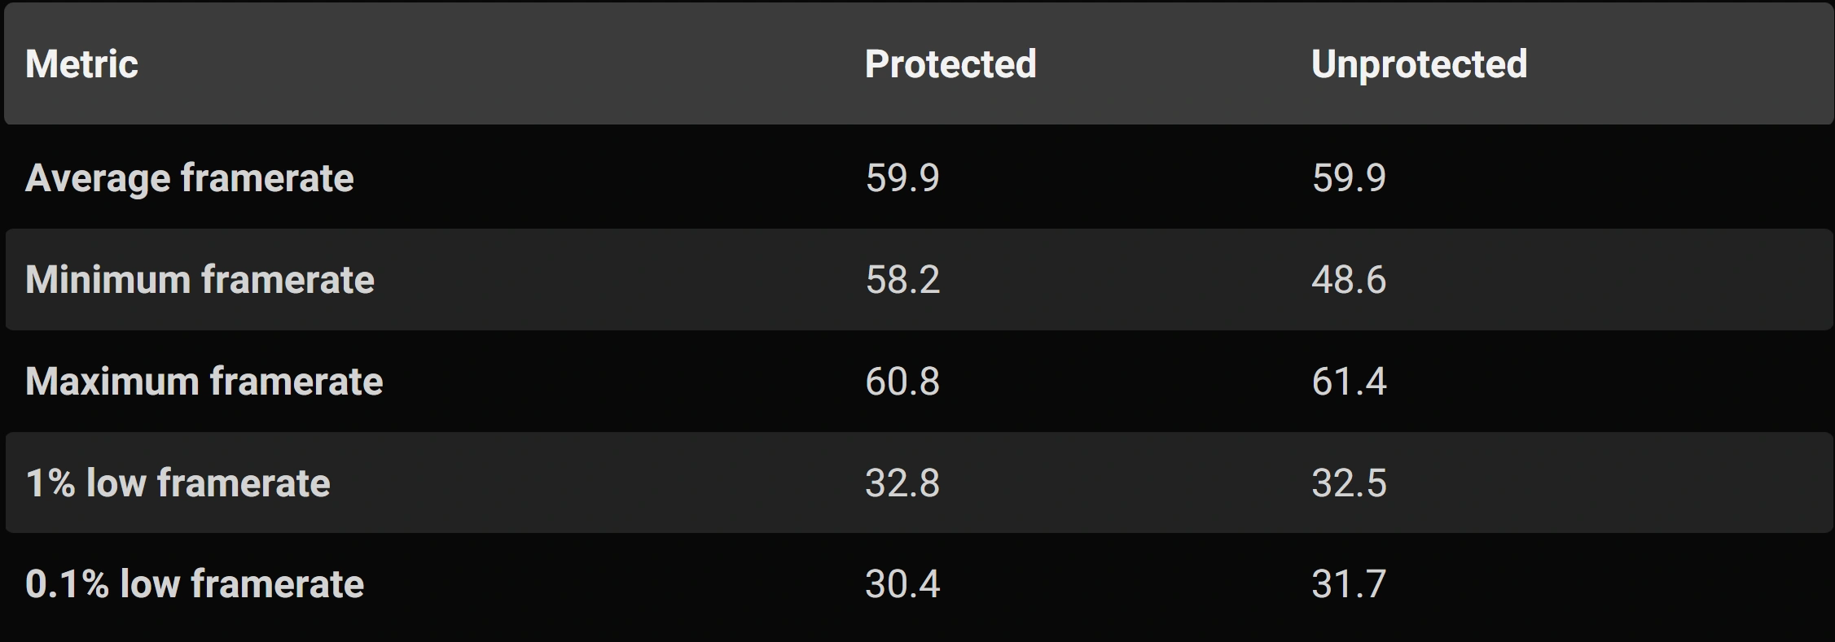Click Unprotected average framerate value 59.9

[x=1348, y=178]
